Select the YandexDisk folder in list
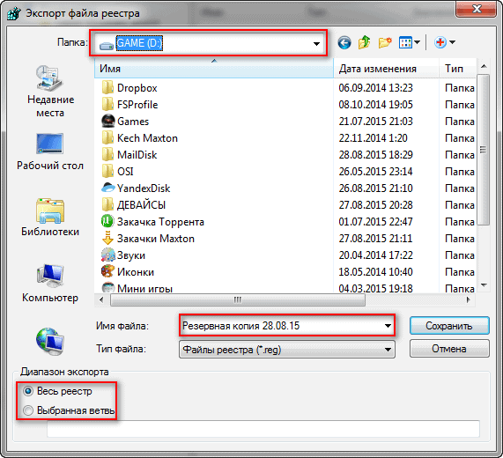Screen dimensions: 503x458 click(144, 188)
